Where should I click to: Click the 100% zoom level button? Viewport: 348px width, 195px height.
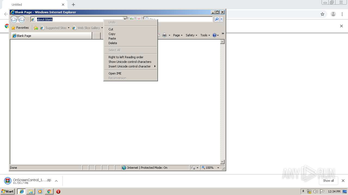click(208, 168)
